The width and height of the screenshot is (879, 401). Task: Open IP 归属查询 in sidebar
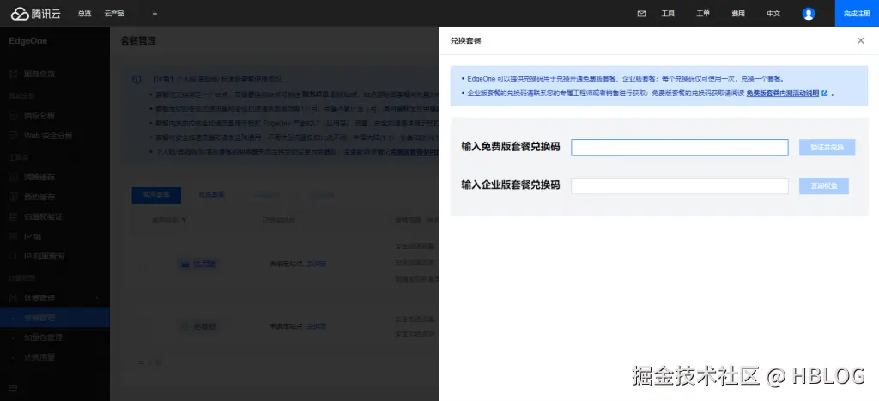(44, 256)
